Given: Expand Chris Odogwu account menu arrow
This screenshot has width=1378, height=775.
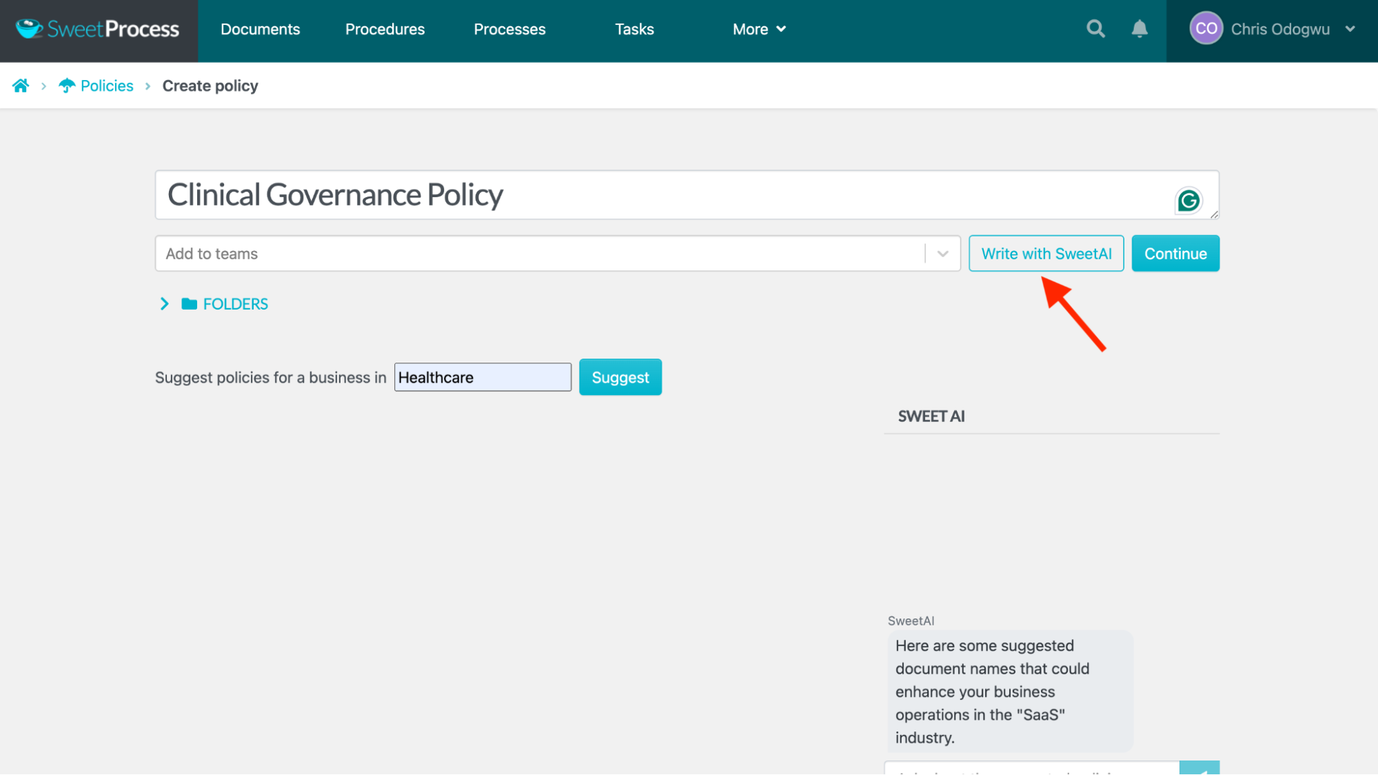Looking at the screenshot, I should pyautogui.click(x=1350, y=29).
